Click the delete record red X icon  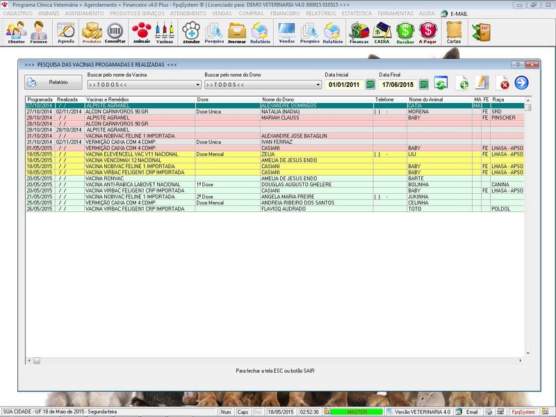coord(502,83)
